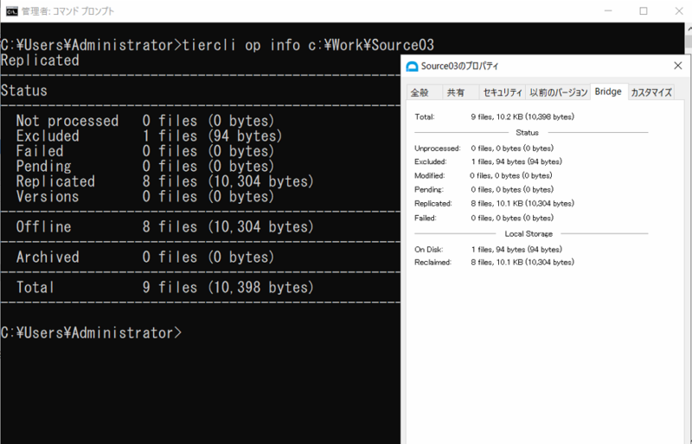
Task: Click the Replicated row in Bridge status
Action: click(x=494, y=204)
